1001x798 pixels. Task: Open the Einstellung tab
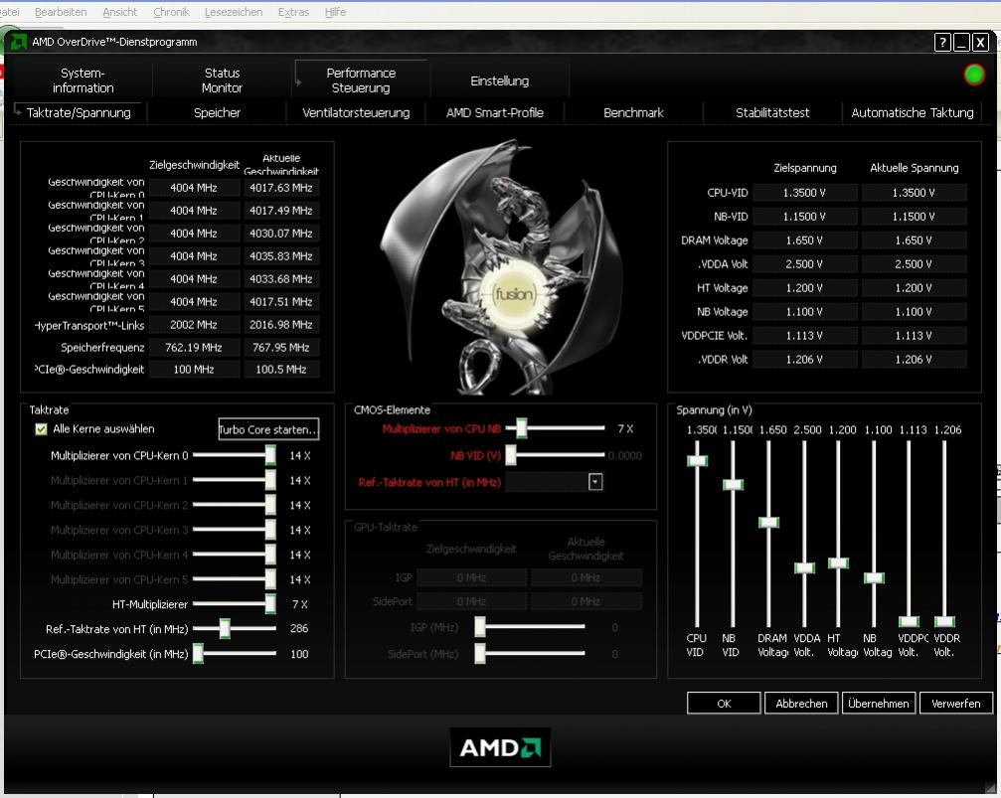tap(500, 81)
